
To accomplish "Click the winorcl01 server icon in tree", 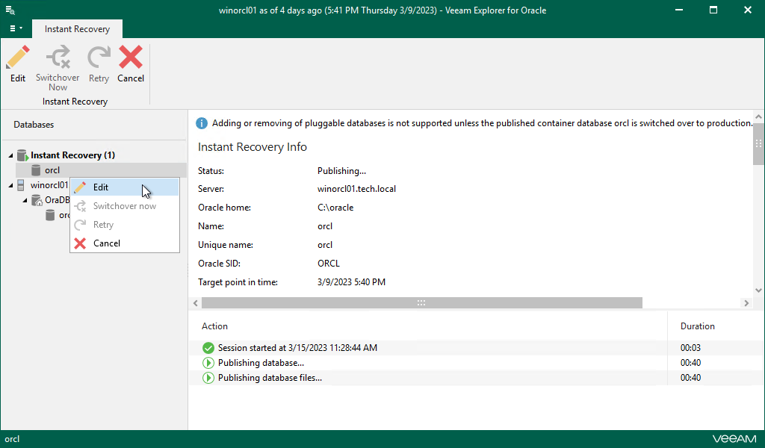I will tap(20, 185).
